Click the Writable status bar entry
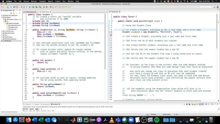The height and width of the screenshot is (124, 220). click(154, 114)
